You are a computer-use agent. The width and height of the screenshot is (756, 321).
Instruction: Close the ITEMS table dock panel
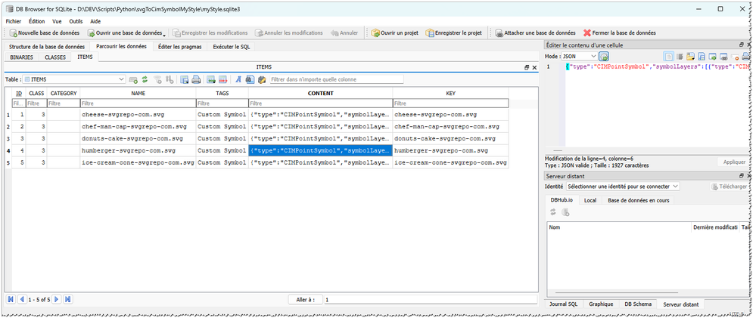tap(534, 68)
